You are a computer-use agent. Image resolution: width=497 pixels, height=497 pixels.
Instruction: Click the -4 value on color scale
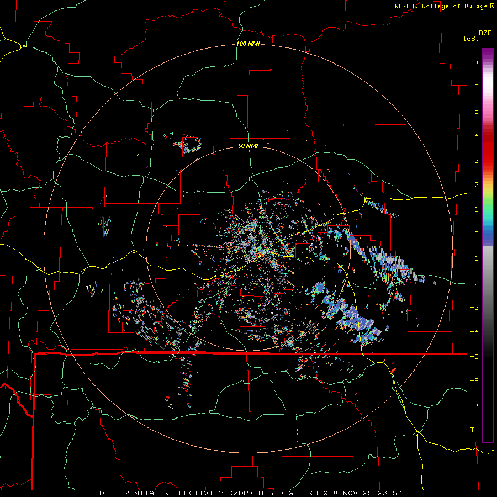tap(474, 332)
